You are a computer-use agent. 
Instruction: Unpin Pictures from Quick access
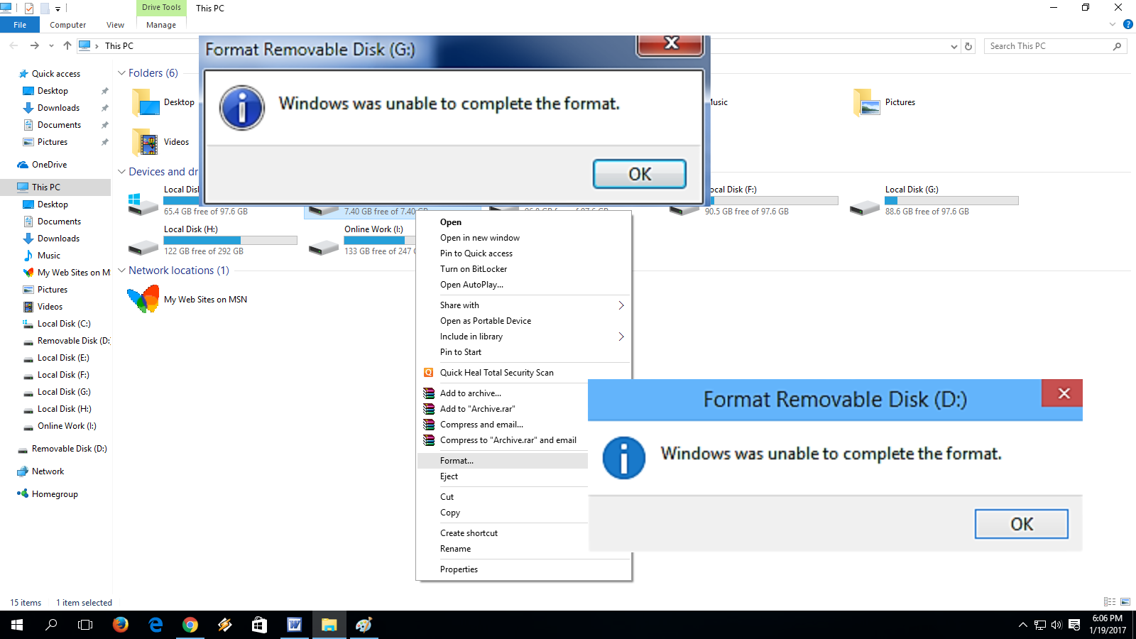104,141
